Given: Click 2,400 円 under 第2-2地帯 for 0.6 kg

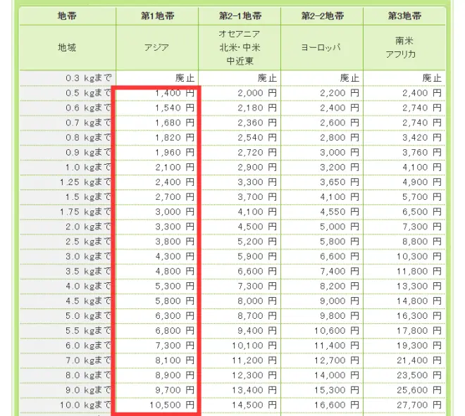Looking at the screenshot, I should (340, 108).
